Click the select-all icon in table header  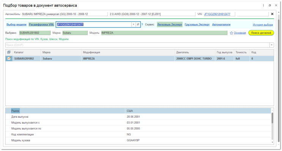coord(9,52)
